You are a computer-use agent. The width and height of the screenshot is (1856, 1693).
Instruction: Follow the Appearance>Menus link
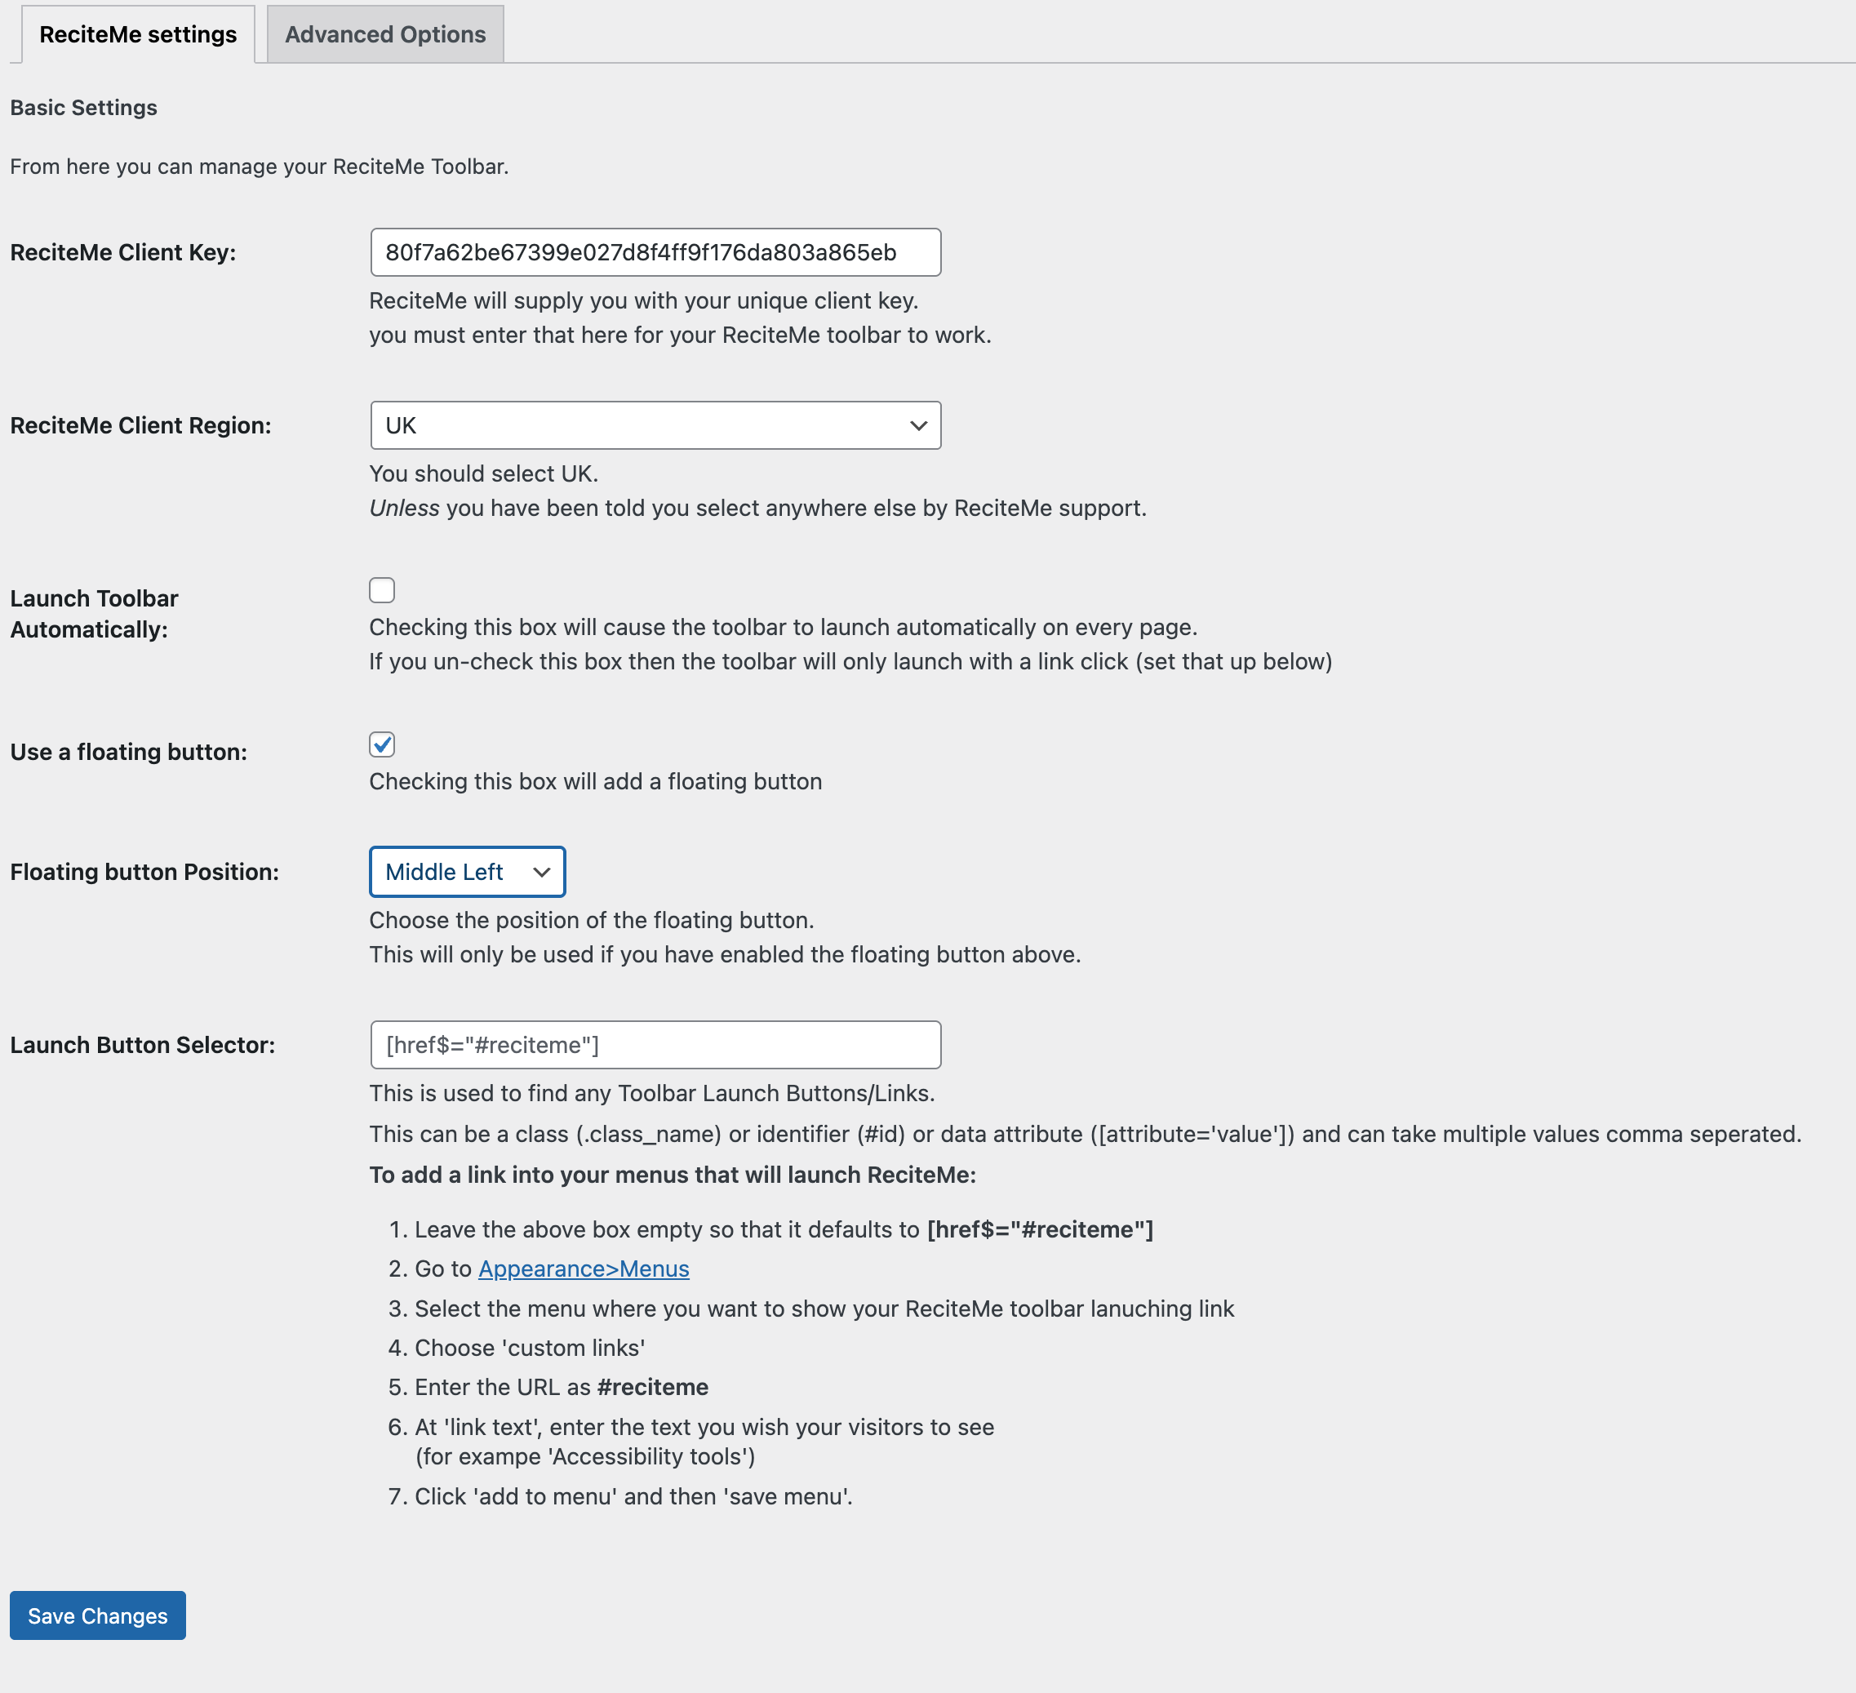(584, 1269)
